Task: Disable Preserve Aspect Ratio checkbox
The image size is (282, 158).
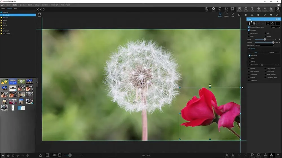Action: point(249,27)
